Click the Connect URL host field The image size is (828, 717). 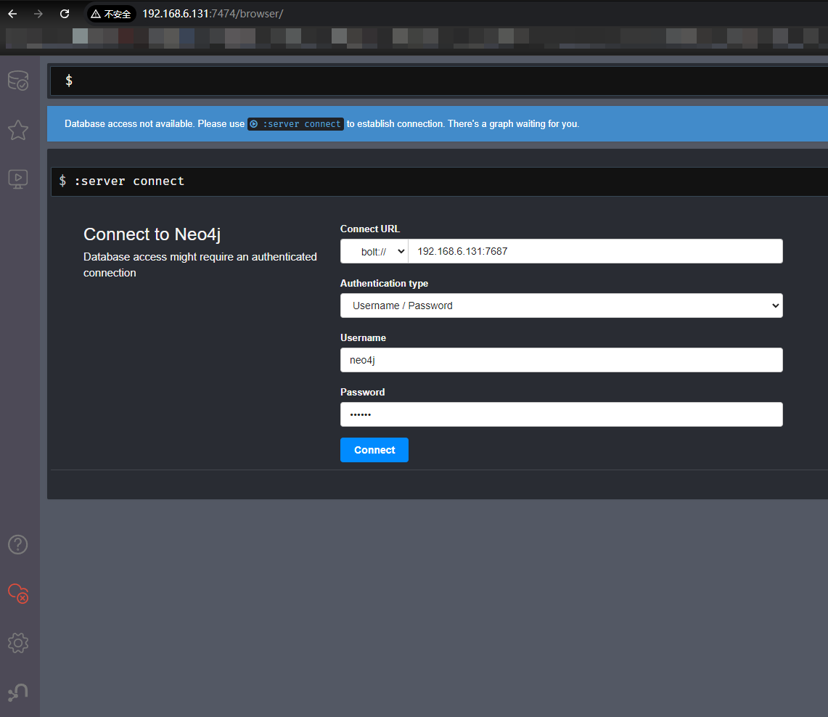tap(595, 251)
